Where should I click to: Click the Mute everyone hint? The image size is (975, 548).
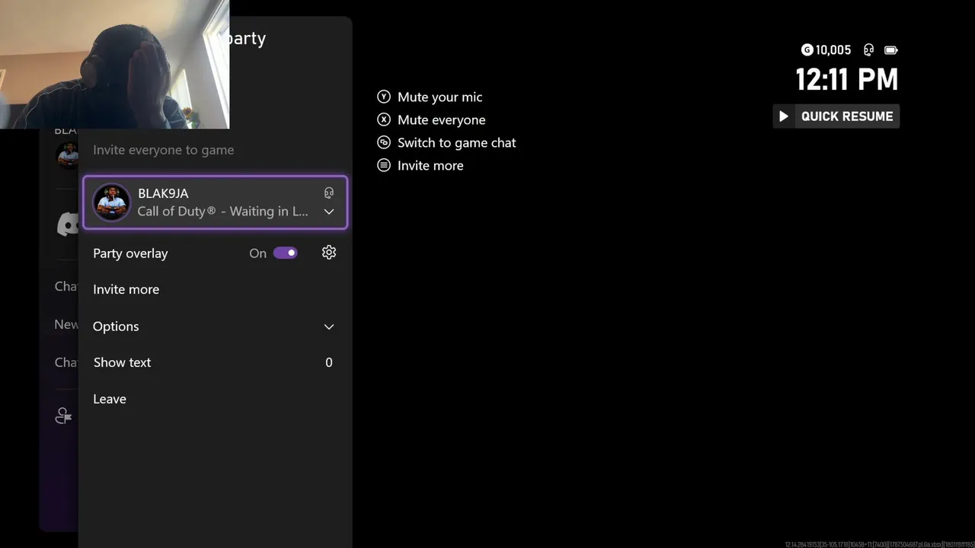(x=441, y=119)
